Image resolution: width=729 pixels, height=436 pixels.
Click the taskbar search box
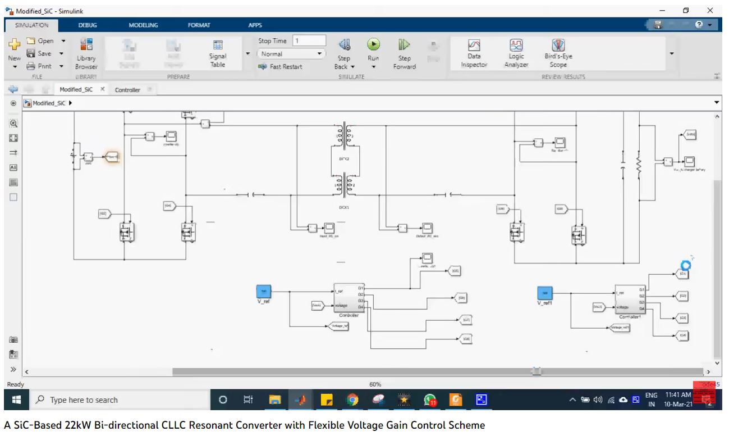[x=119, y=399]
